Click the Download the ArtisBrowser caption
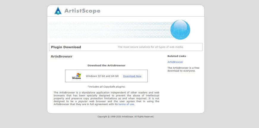Image resolution: width=259 pixels, height=128 pixels. click(x=106, y=65)
